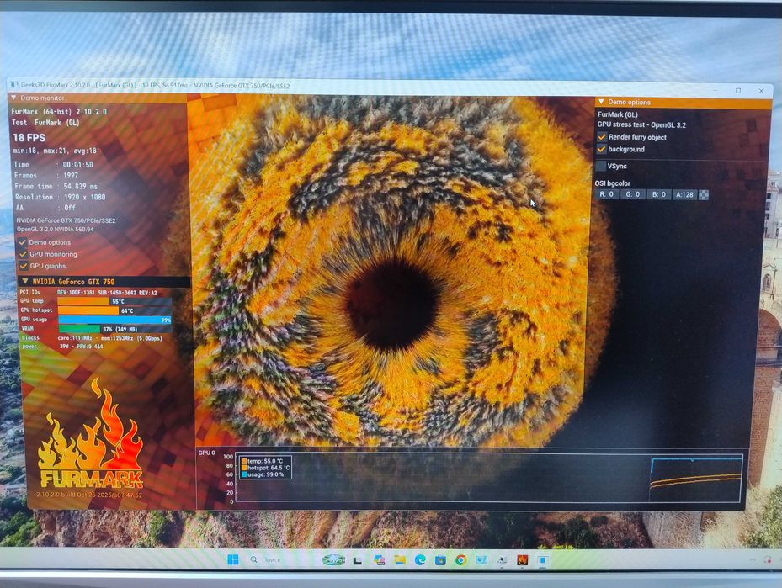
Task: Click the PCI IDs DEV:10DE-1381 line
Action: click(x=88, y=293)
